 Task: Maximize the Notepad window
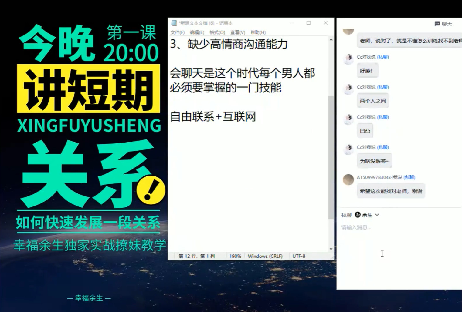308,23
